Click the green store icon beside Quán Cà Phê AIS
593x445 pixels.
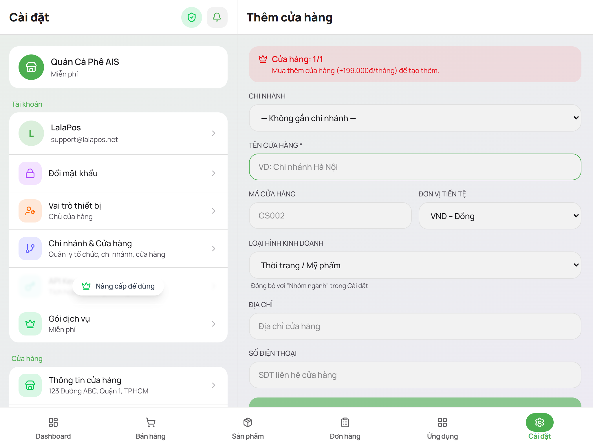point(31,67)
